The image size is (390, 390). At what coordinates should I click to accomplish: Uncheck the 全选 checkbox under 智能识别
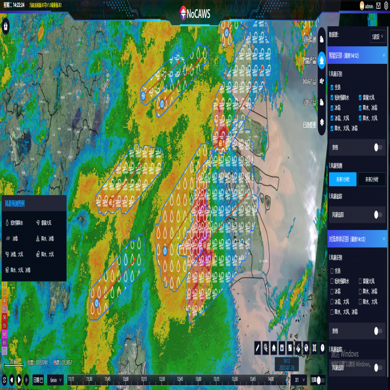[x=332, y=88]
